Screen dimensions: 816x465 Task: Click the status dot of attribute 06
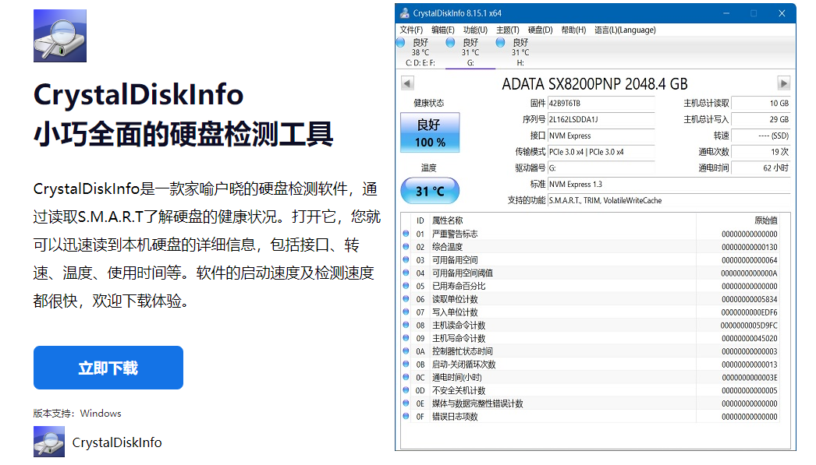(x=406, y=299)
